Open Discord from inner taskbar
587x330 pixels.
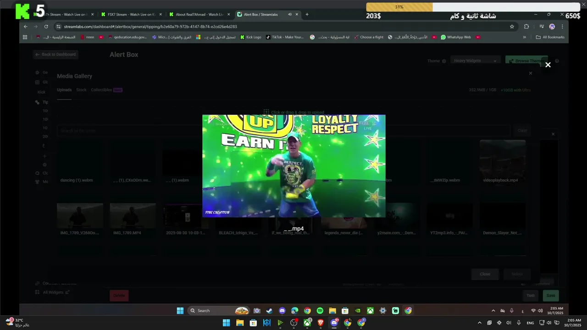pos(282,311)
